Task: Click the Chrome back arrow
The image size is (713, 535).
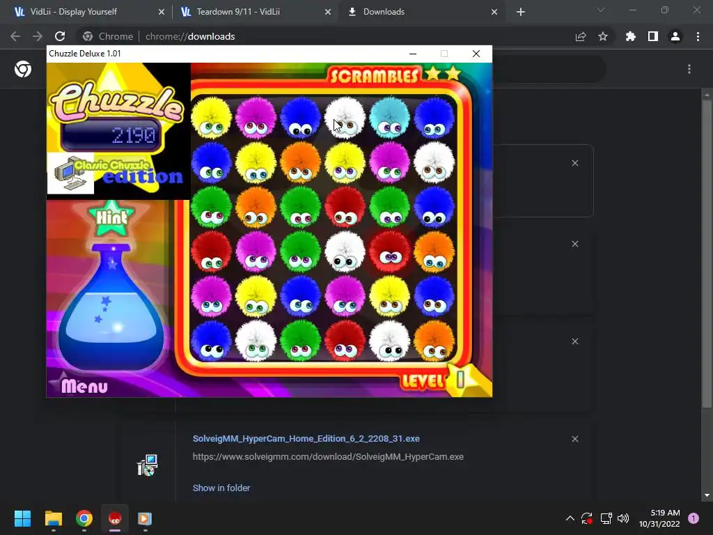Action: pyautogui.click(x=15, y=36)
